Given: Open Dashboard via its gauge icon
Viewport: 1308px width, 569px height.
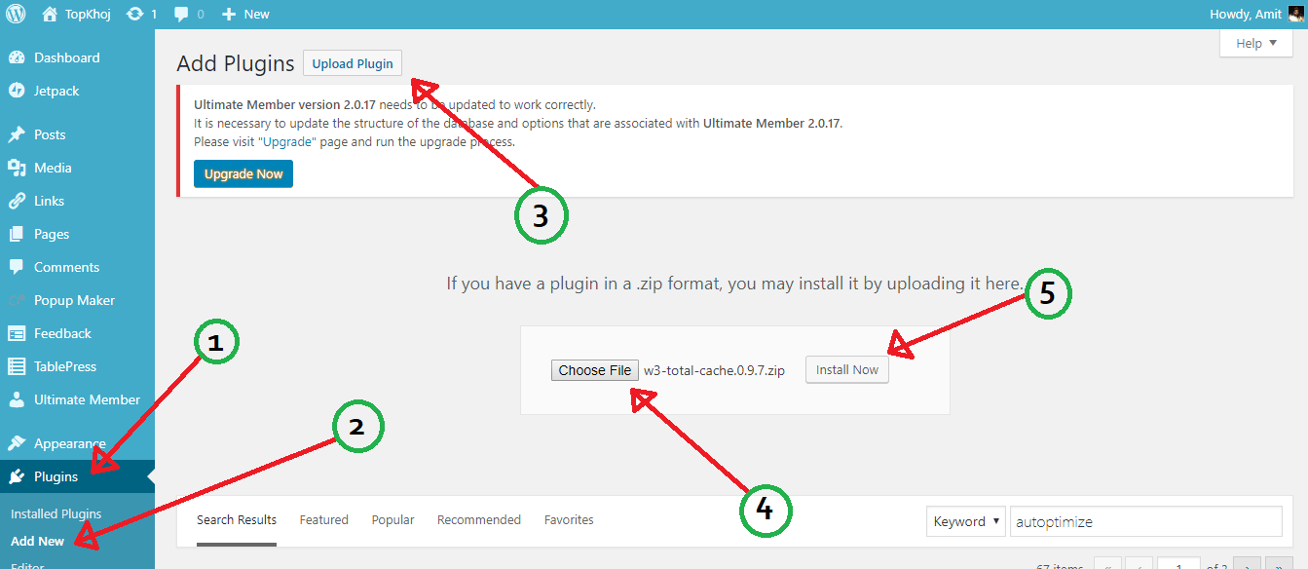Looking at the screenshot, I should pos(17,57).
